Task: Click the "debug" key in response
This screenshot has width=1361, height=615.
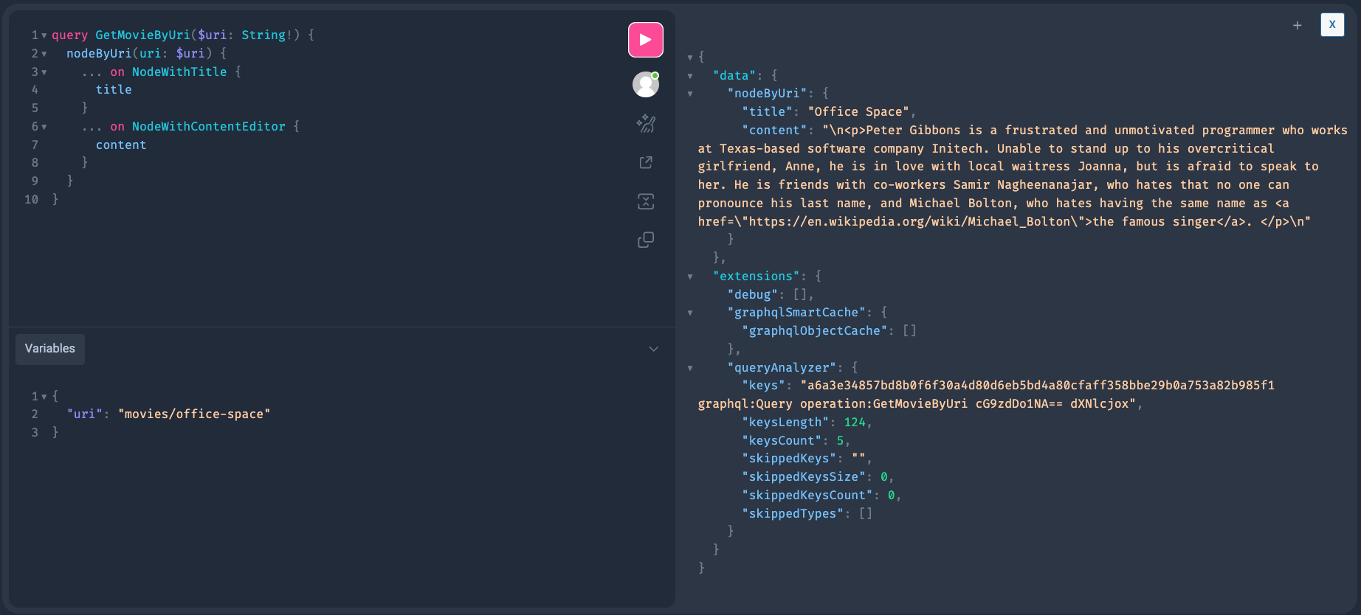Action: tap(753, 294)
